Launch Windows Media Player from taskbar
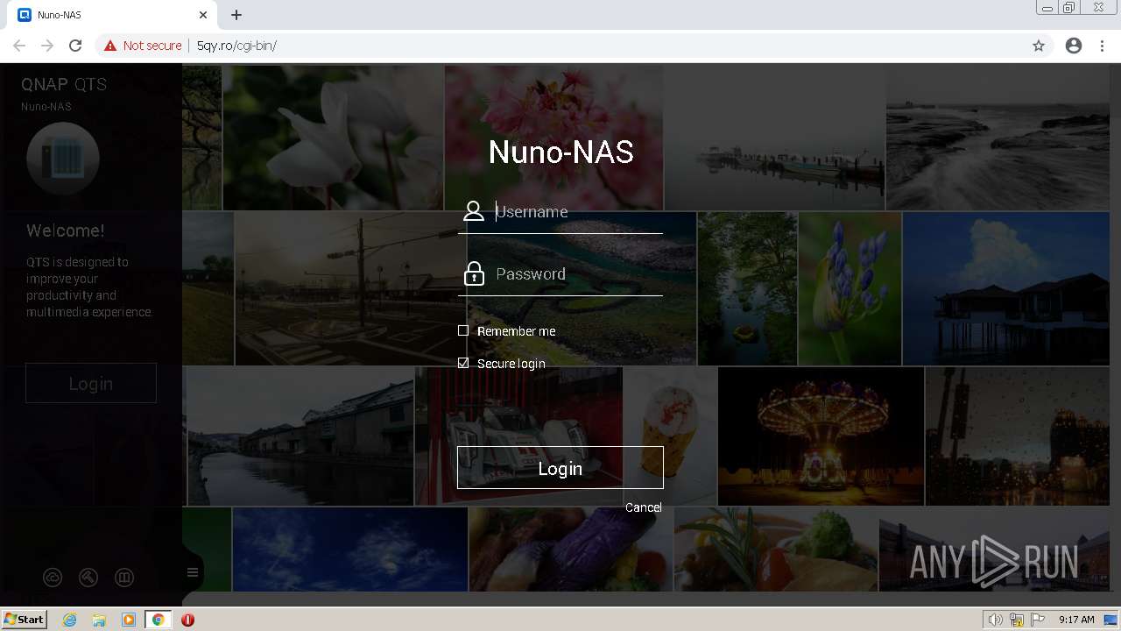The height and width of the screenshot is (631, 1121). 129,620
